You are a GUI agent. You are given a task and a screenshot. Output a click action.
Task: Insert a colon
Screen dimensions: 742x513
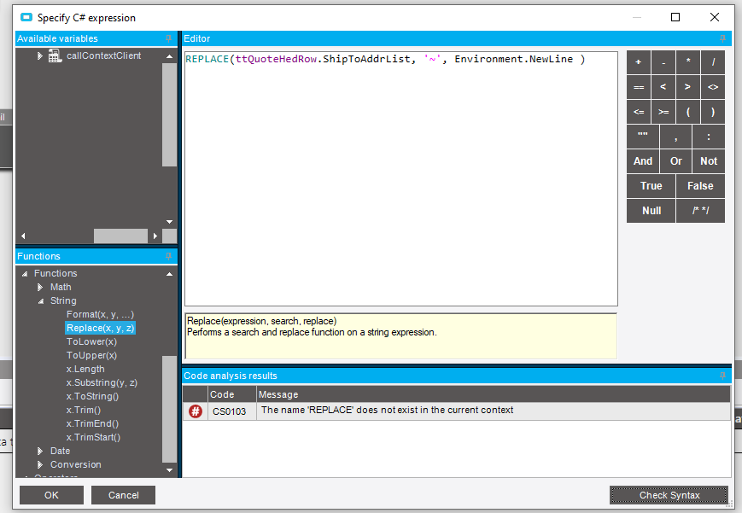tap(709, 137)
